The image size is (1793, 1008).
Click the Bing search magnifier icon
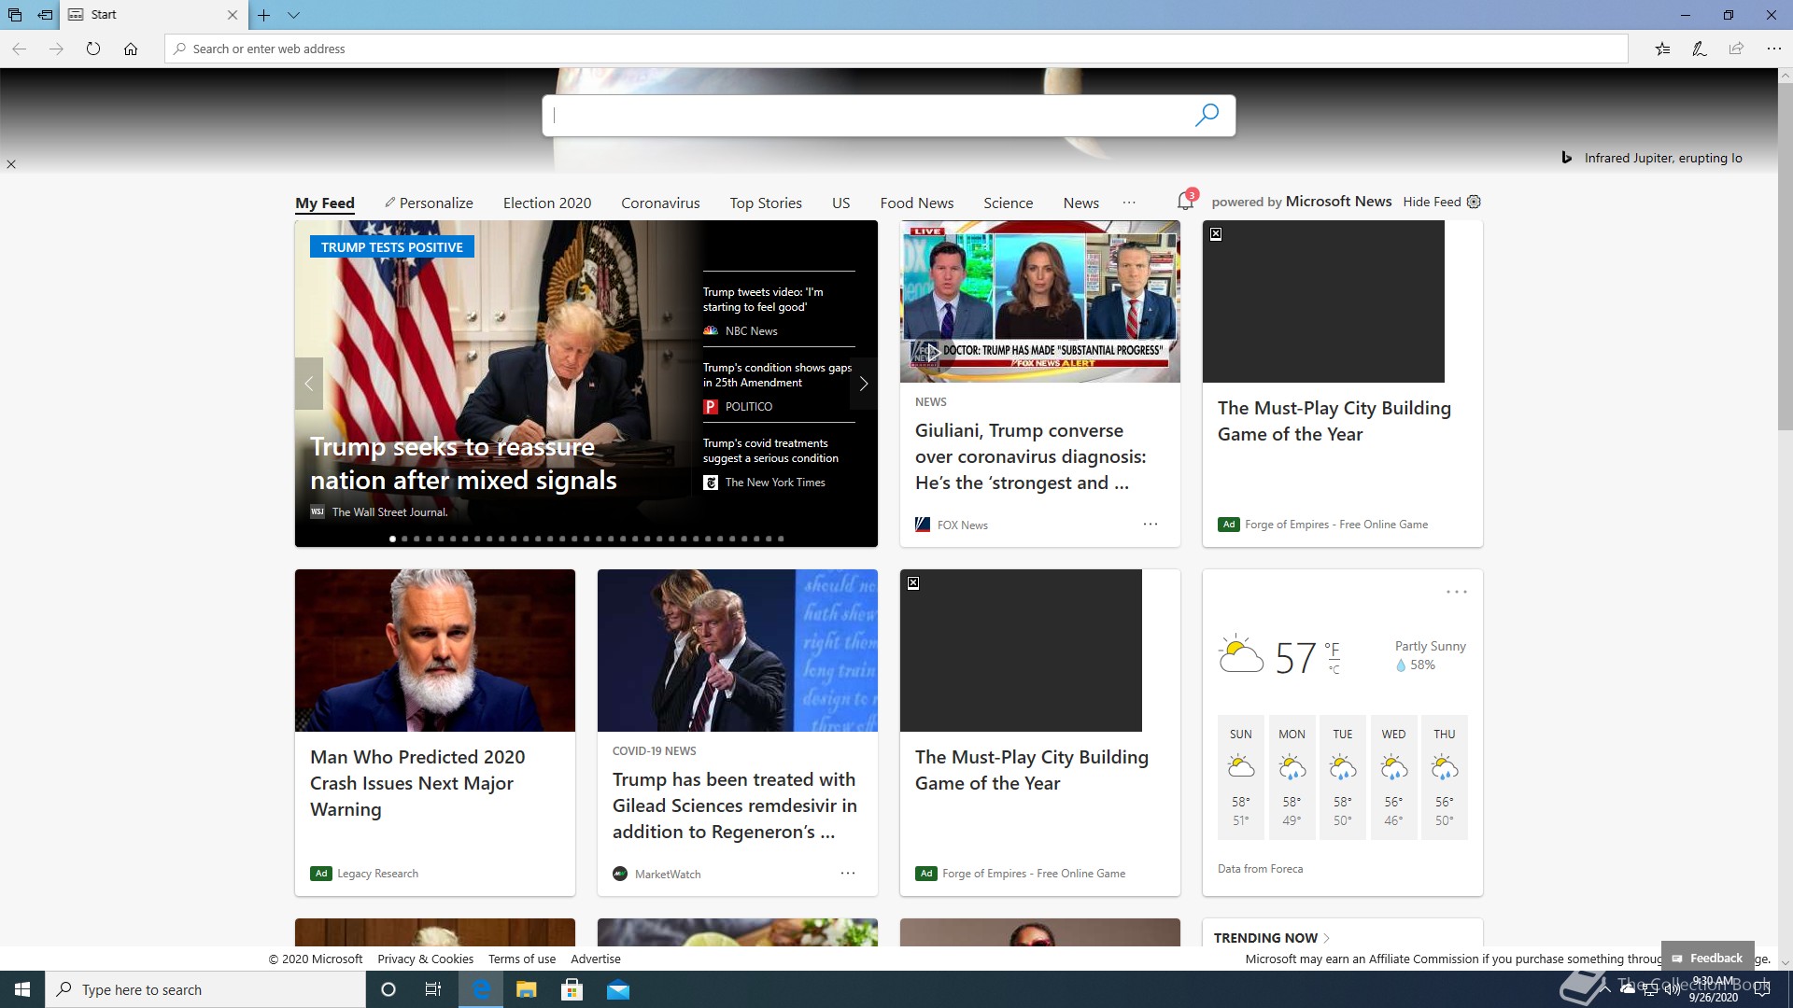1207,115
